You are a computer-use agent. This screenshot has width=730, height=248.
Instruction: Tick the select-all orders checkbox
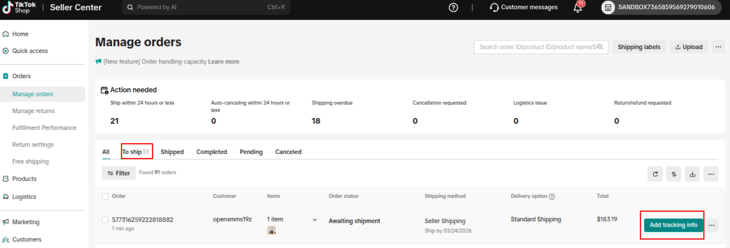coord(105,196)
